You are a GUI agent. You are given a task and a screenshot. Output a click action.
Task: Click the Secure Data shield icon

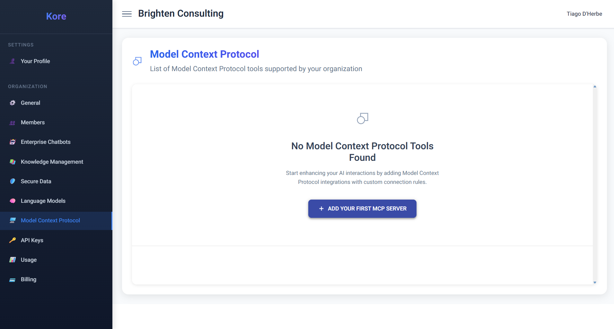pos(13,181)
